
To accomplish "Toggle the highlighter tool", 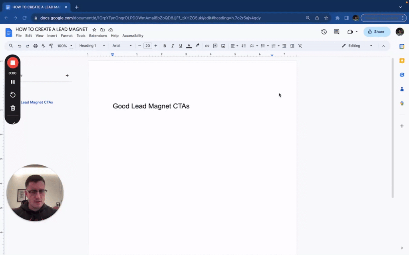I will pos(197,45).
